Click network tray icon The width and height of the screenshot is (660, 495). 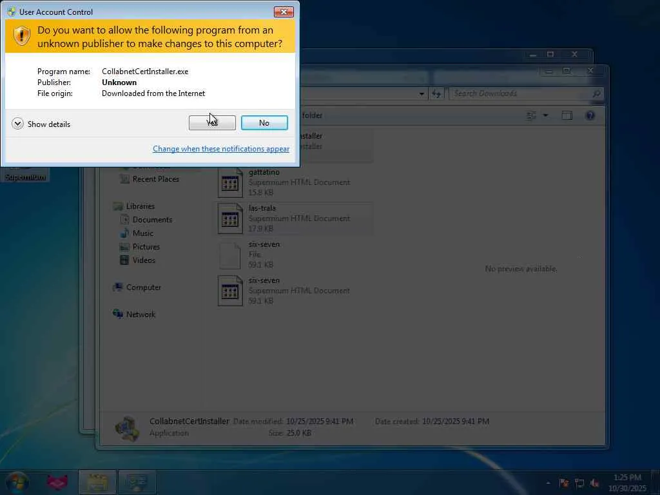pyautogui.click(x=579, y=483)
